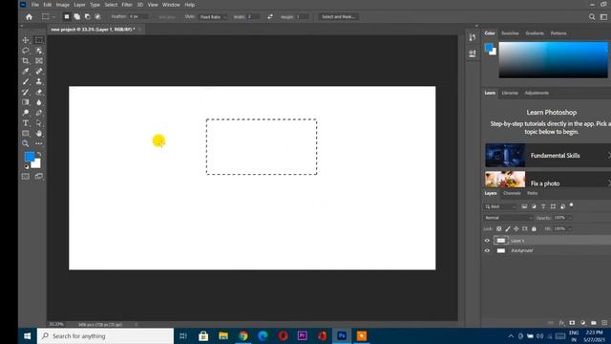Select the Pen tool

(x=39, y=113)
